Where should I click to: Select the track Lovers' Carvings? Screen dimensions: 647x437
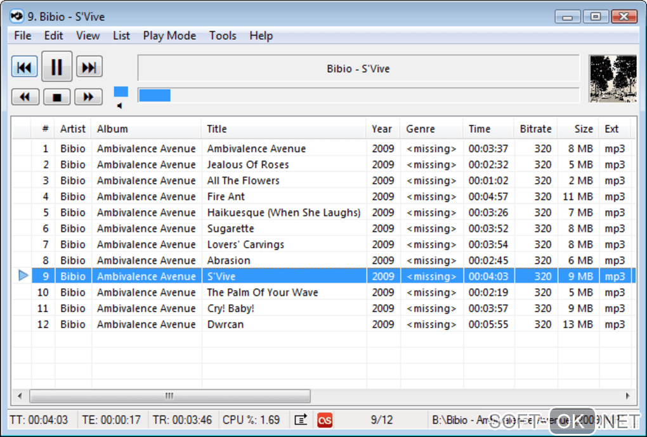click(245, 244)
